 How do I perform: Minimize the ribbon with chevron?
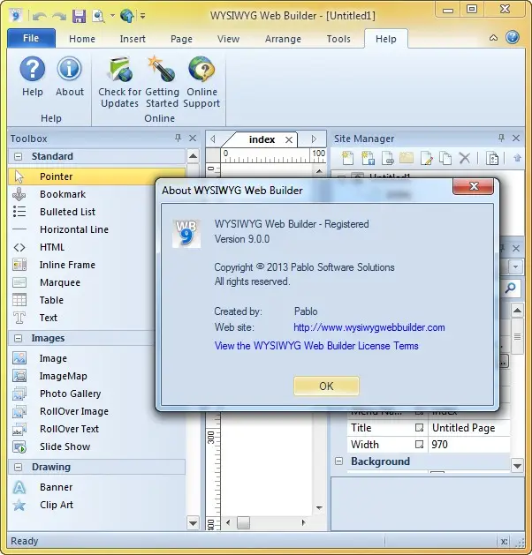493,38
